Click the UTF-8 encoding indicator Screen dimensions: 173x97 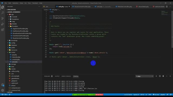pyautogui.click(x=142, y=95)
